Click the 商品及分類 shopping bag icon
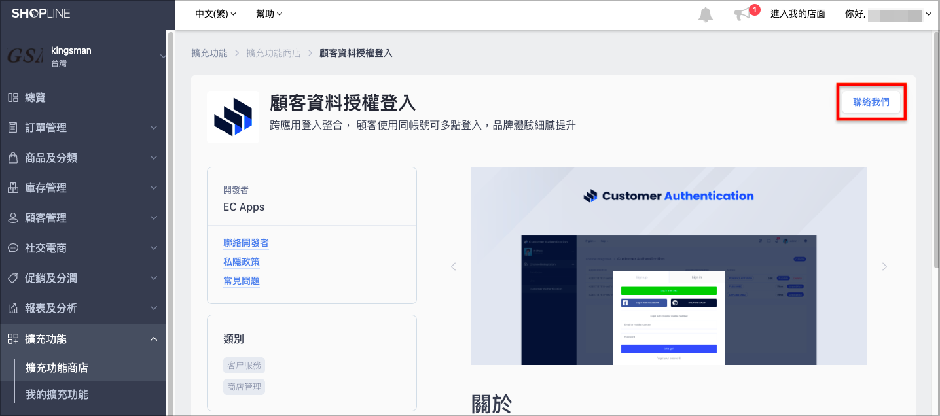The image size is (940, 416). pyautogui.click(x=13, y=158)
